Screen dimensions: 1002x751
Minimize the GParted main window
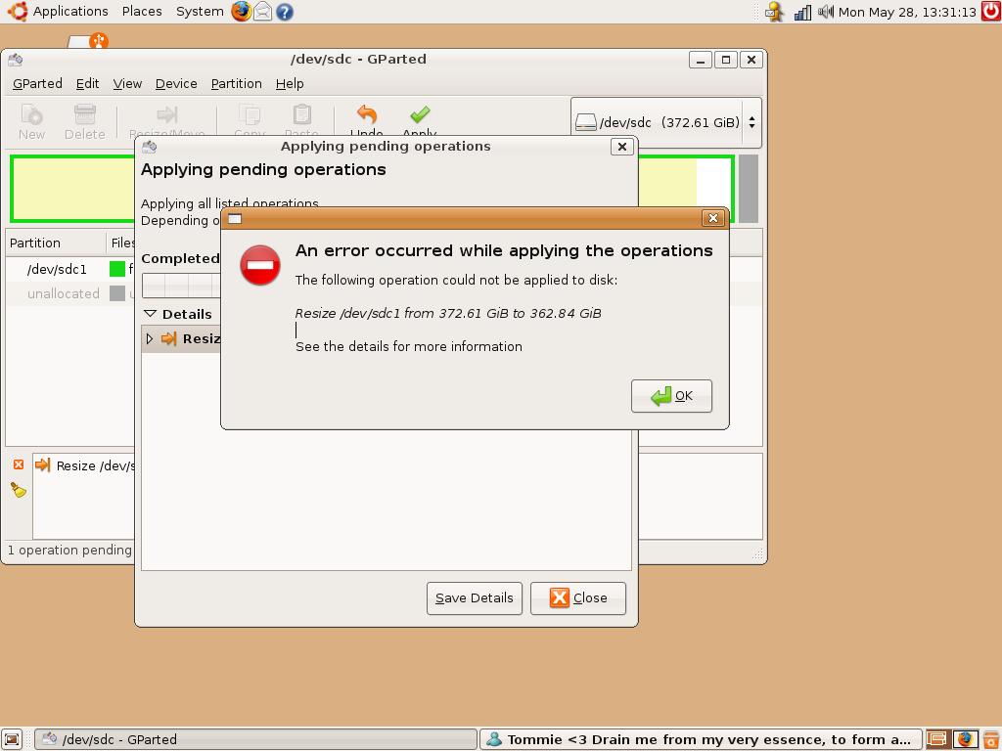[700, 60]
